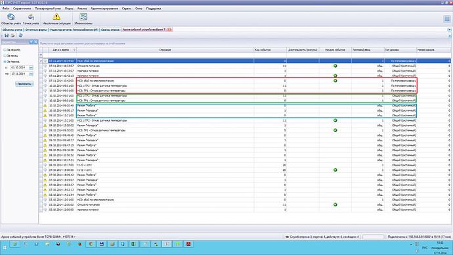Image resolution: width=453 pixels, height=255 pixels.
Task: Click info icon of row 08.10.2014 10:17:00
Action: point(45,165)
